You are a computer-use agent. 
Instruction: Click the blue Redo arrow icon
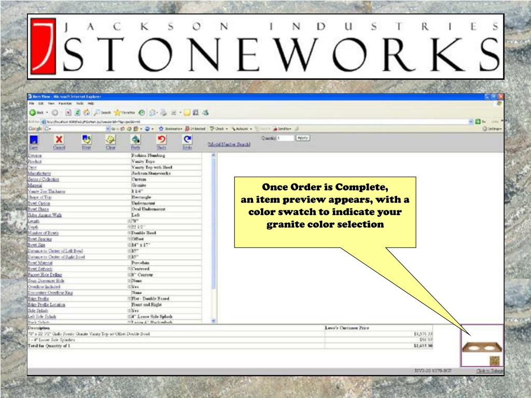pos(187,139)
